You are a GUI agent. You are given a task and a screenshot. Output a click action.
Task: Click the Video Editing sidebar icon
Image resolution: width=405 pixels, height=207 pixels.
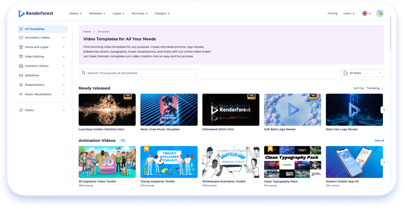[21, 56]
